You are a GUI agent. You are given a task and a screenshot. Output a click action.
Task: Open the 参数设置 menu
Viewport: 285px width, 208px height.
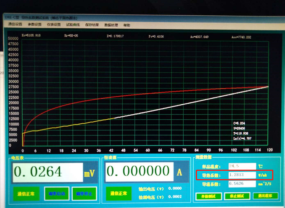pos(35,25)
